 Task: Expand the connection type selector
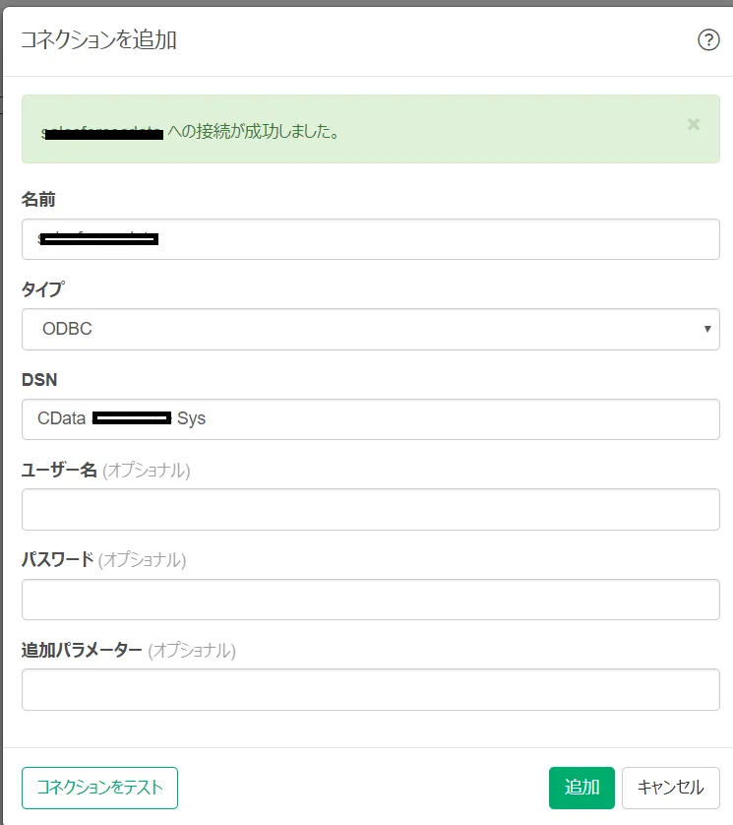coord(370,329)
